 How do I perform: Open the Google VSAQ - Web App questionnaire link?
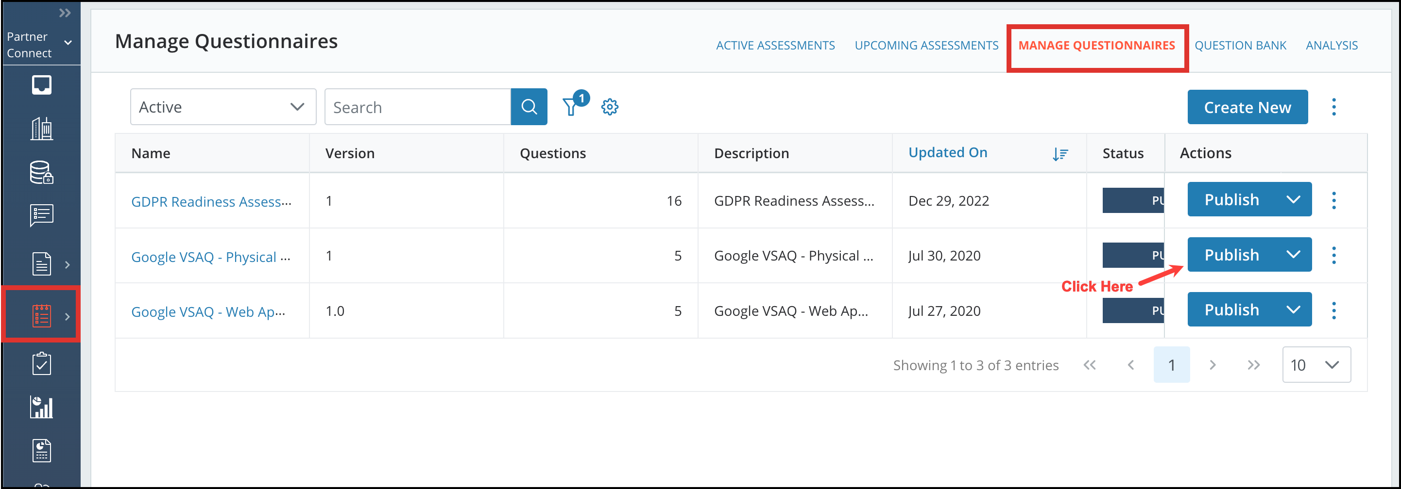tap(208, 312)
